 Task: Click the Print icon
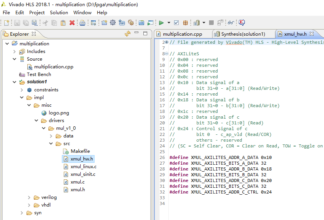[x=83, y=23]
